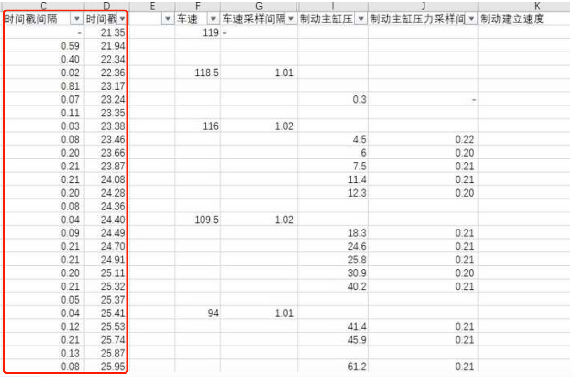Select column J by its header letter
This screenshot has height=377, width=573.
[423, 6]
